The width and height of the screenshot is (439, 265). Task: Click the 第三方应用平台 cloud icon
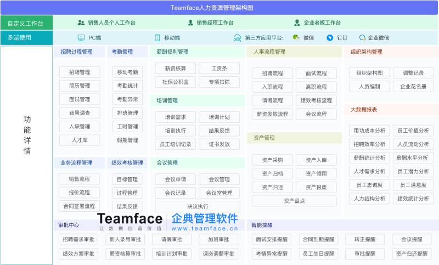tap(238, 38)
